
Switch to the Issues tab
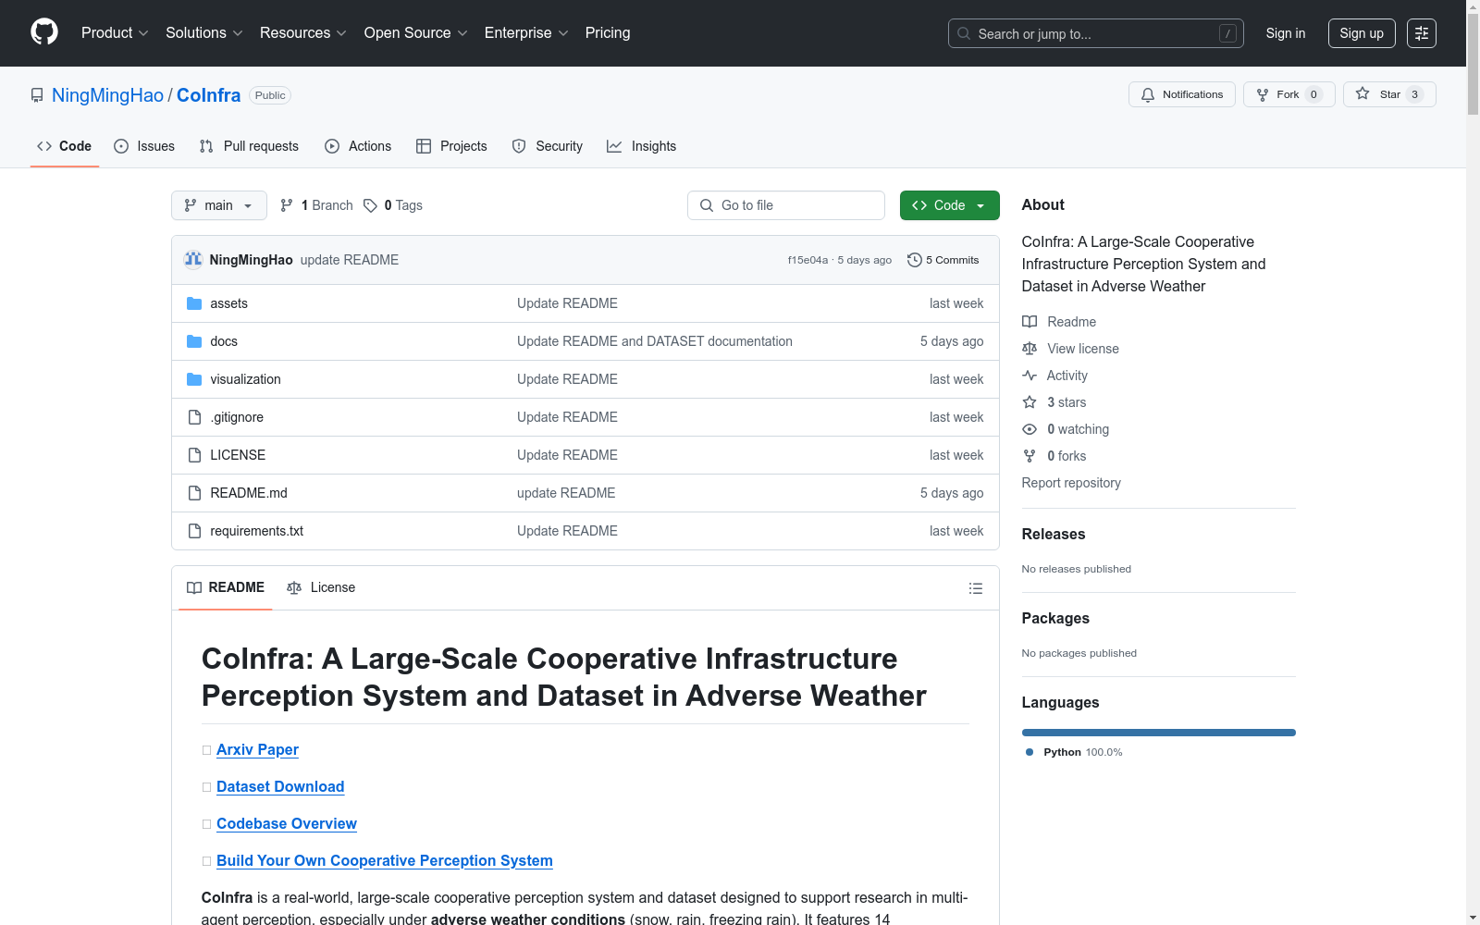coord(144,146)
